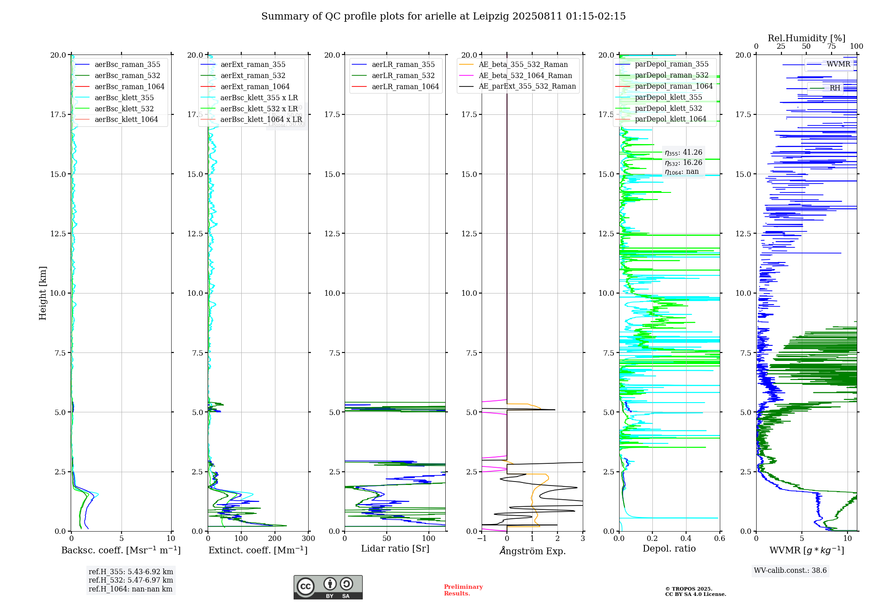Click the RH legend entry
887x603 pixels.
pos(825,88)
